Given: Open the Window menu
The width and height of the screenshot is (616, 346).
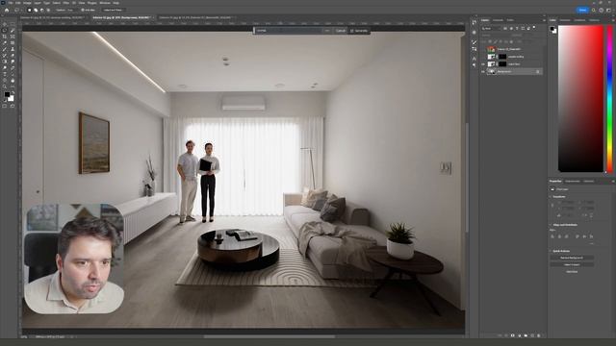Looking at the screenshot, I should pyautogui.click(x=105, y=3).
